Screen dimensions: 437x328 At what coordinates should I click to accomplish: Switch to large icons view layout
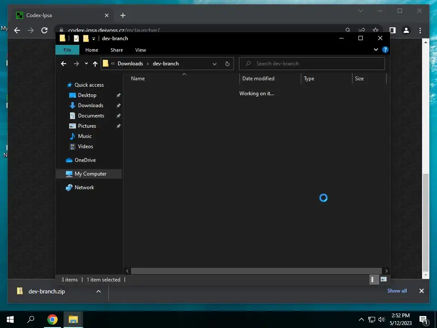click(384, 279)
